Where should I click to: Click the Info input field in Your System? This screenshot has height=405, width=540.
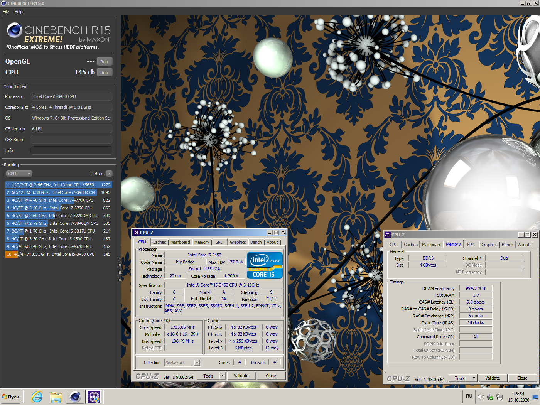[71, 150]
